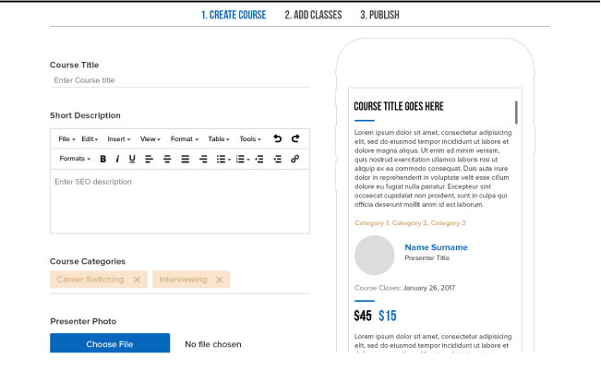Go to step 2 Add Classes

pyautogui.click(x=313, y=15)
